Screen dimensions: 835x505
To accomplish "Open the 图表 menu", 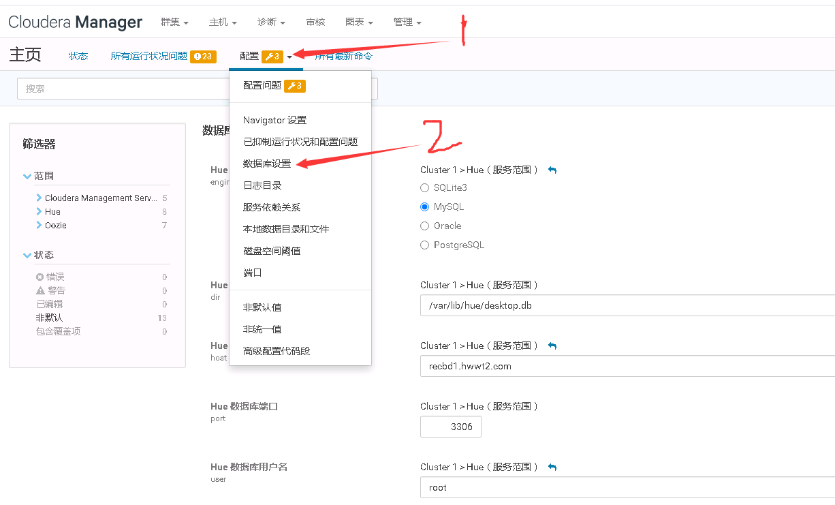I will click(x=359, y=22).
